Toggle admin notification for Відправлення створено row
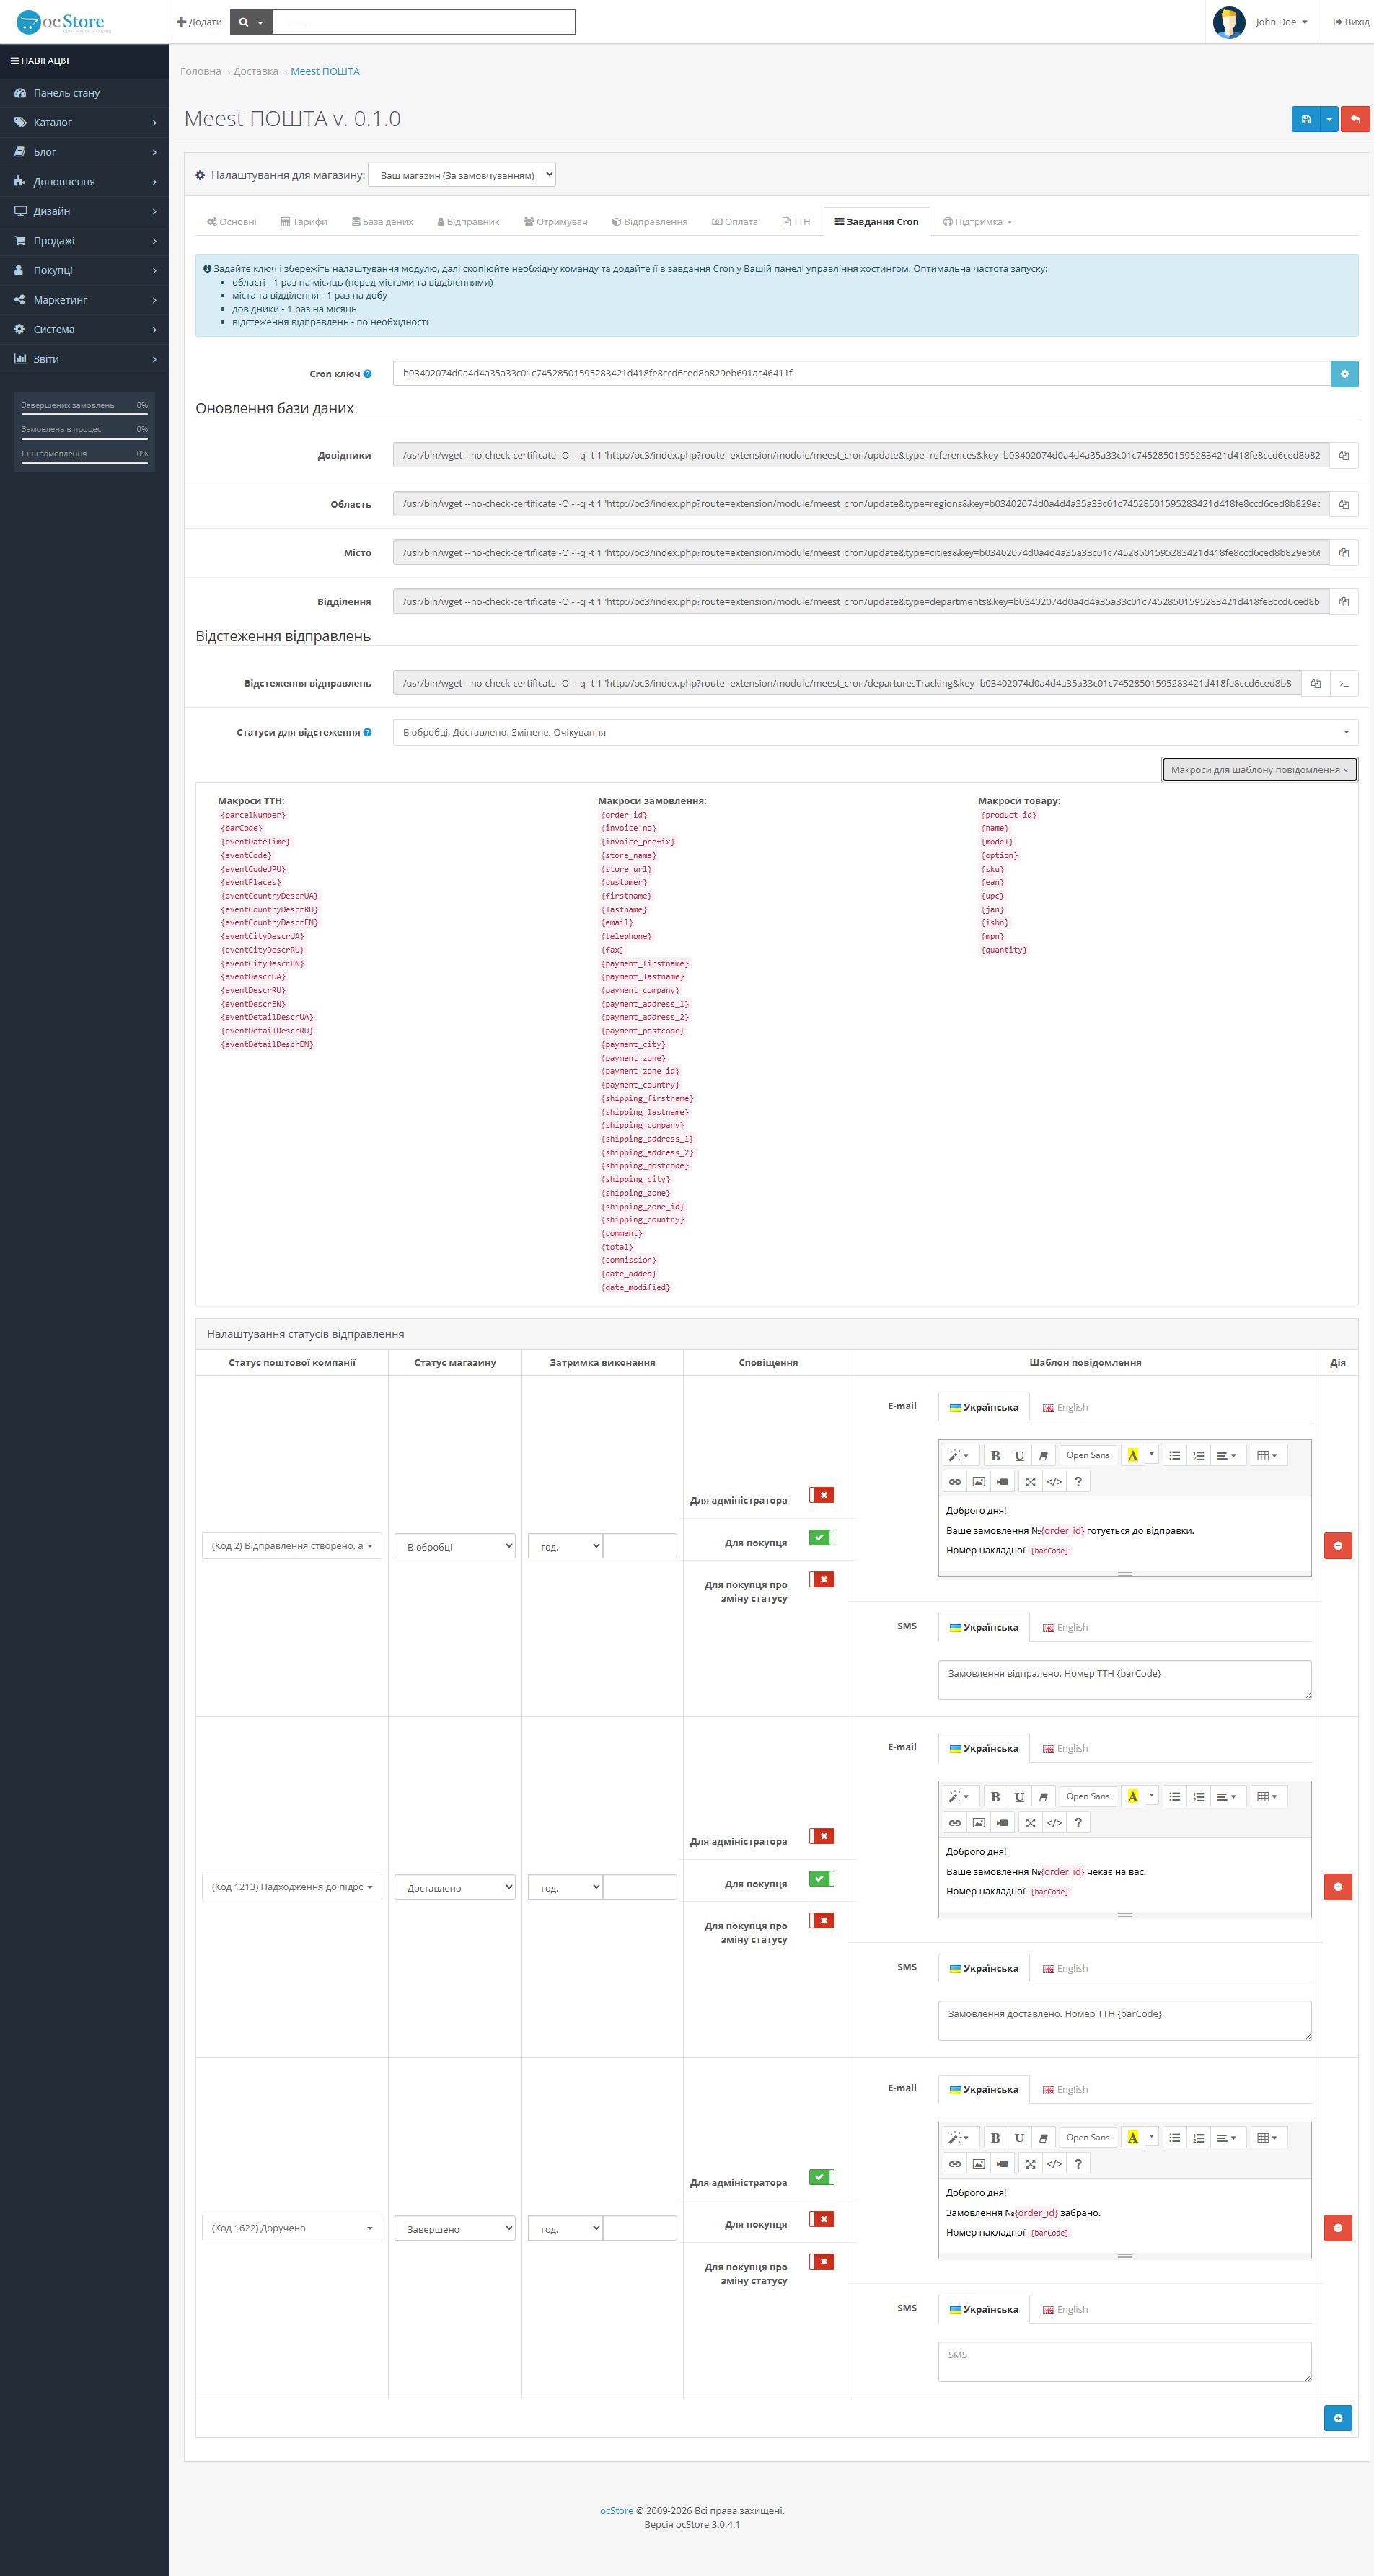This screenshot has width=1374, height=2576. pyautogui.click(x=822, y=1495)
